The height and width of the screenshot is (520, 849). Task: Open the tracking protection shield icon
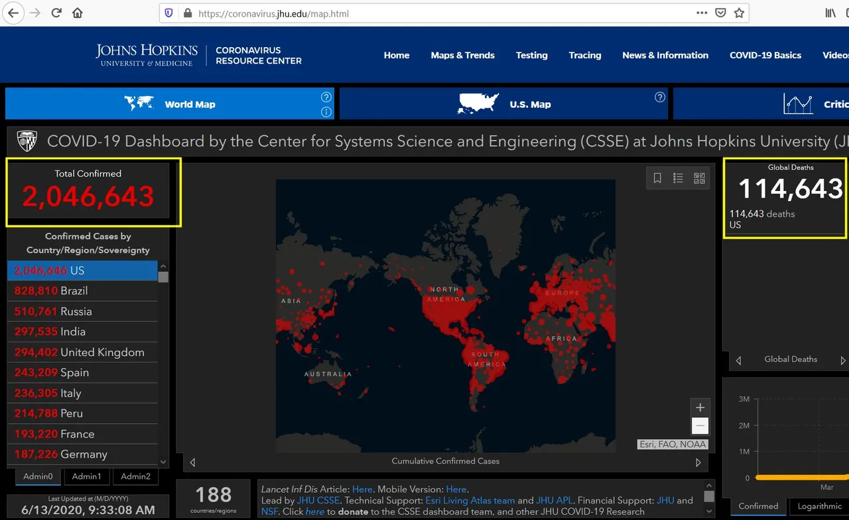(169, 13)
